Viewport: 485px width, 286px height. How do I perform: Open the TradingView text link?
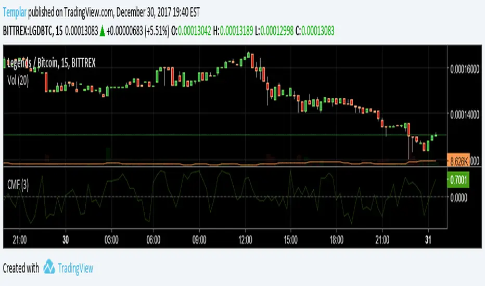point(75,268)
